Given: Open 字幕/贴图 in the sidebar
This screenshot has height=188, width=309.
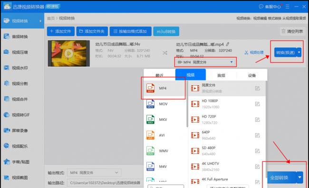Looking at the screenshot, I should coord(22,162).
